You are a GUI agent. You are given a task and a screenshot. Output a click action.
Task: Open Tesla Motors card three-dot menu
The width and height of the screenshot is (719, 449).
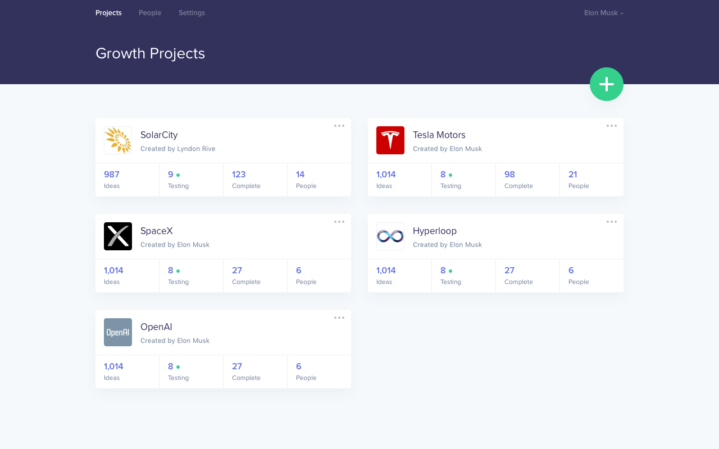coord(612,126)
